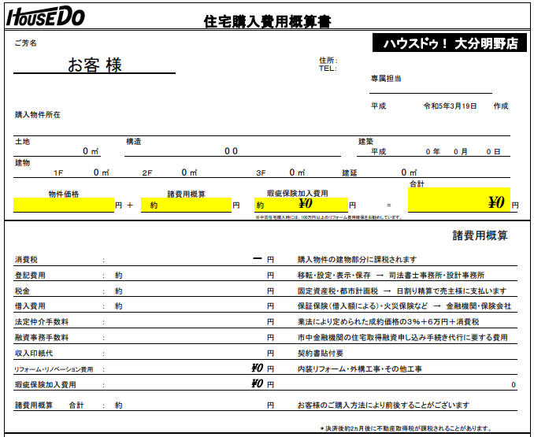Click the yellow 物件価格 price cell
Image resolution: width=534 pixels, height=437 pixels.
(x=64, y=206)
